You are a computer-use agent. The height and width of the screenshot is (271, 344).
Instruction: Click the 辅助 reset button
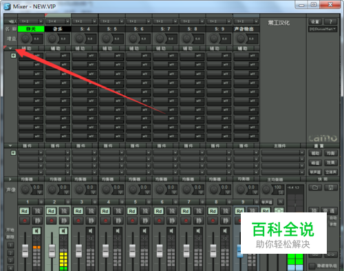pyautogui.click(x=315, y=153)
